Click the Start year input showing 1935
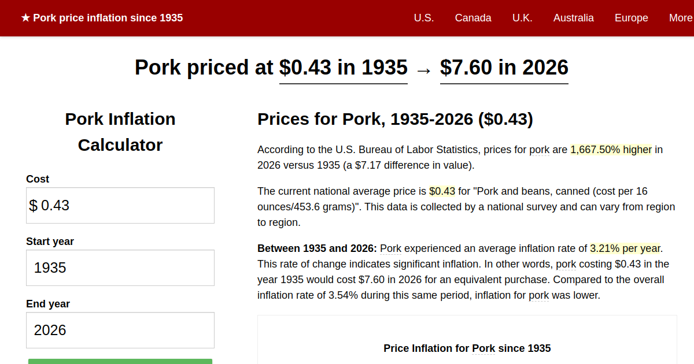 (x=120, y=268)
